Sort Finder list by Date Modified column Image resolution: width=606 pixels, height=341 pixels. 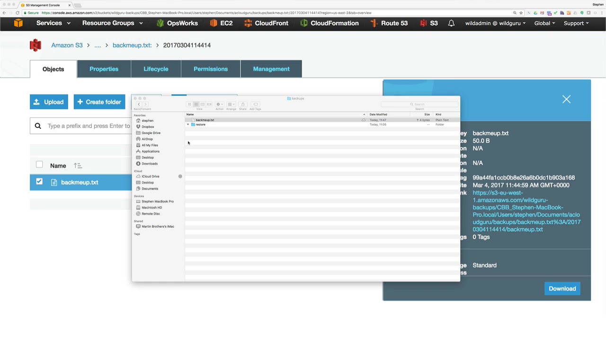pos(378,115)
